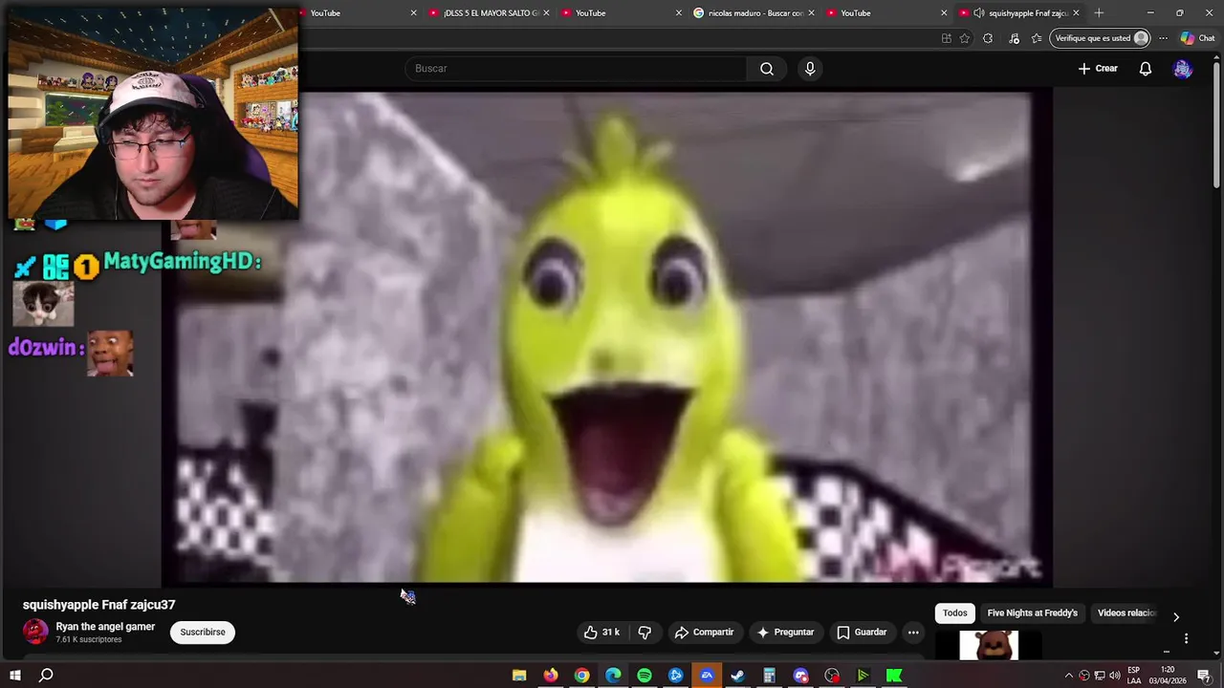Open Calculator from the taskbar
This screenshot has height=688, width=1224.
click(x=769, y=676)
